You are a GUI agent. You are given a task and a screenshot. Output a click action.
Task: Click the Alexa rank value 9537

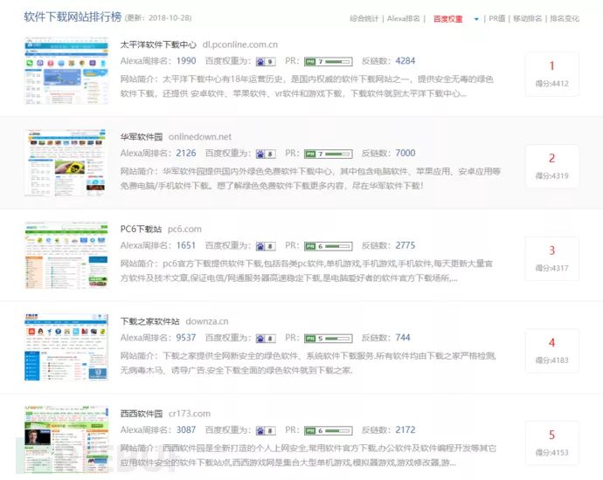pos(186,338)
